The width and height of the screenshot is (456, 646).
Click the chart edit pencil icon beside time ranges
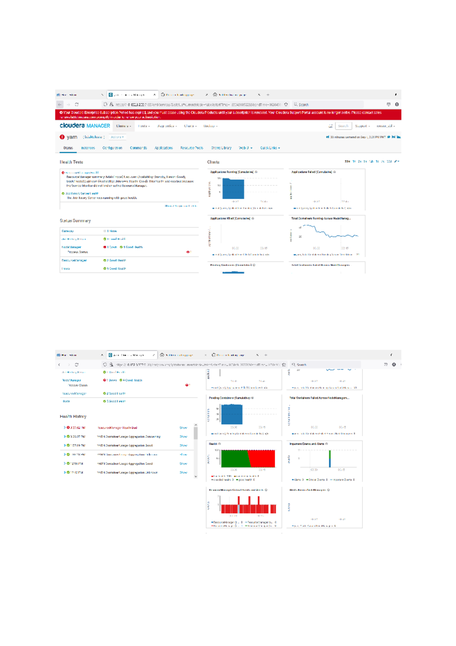coord(396,162)
